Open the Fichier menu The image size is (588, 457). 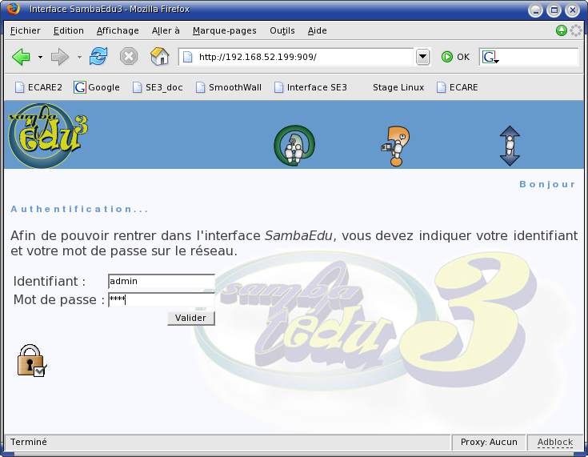[x=25, y=30]
